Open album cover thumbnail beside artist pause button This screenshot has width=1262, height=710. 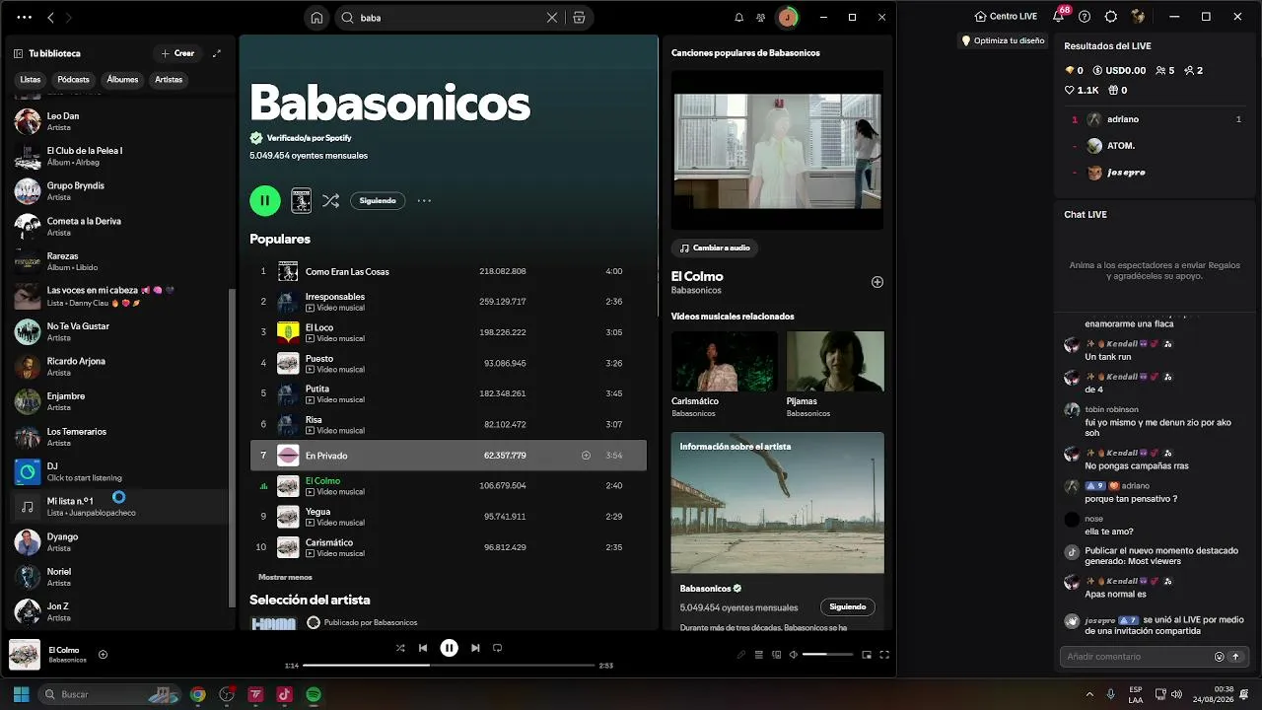(302, 200)
